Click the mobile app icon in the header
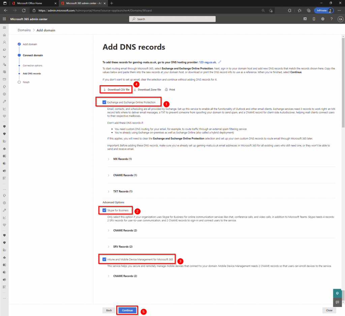345x316 pixels. click(x=314, y=19)
